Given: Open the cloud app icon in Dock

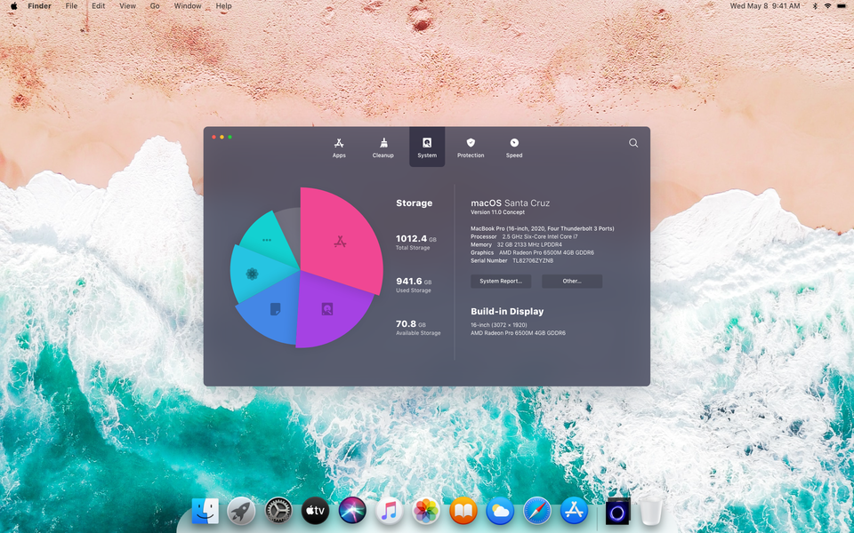Looking at the screenshot, I should pyautogui.click(x=500, y=512).
